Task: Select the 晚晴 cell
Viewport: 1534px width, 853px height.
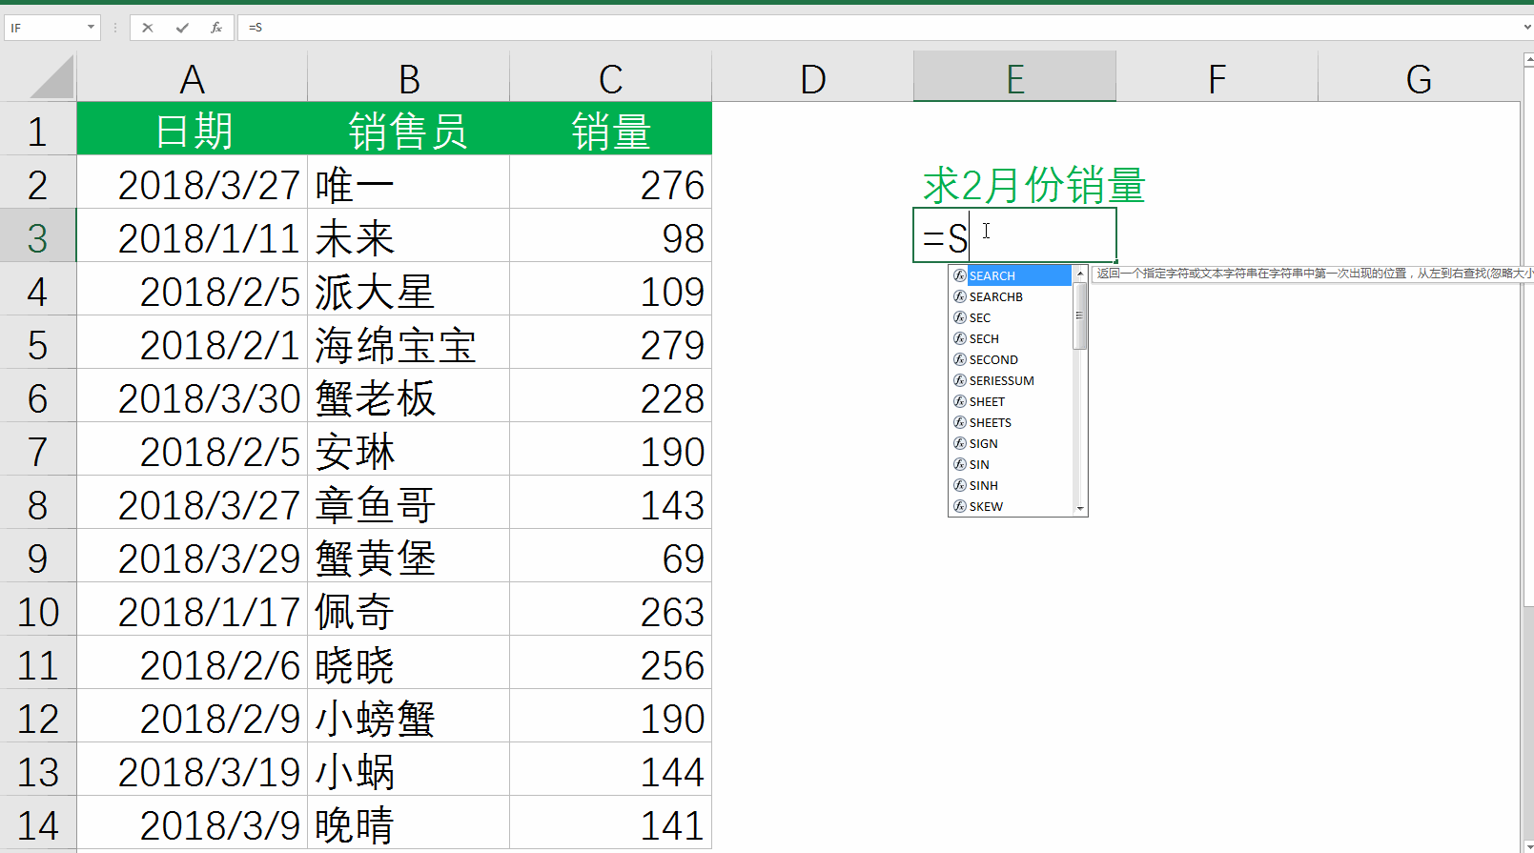Action: (x=409, y=823)
